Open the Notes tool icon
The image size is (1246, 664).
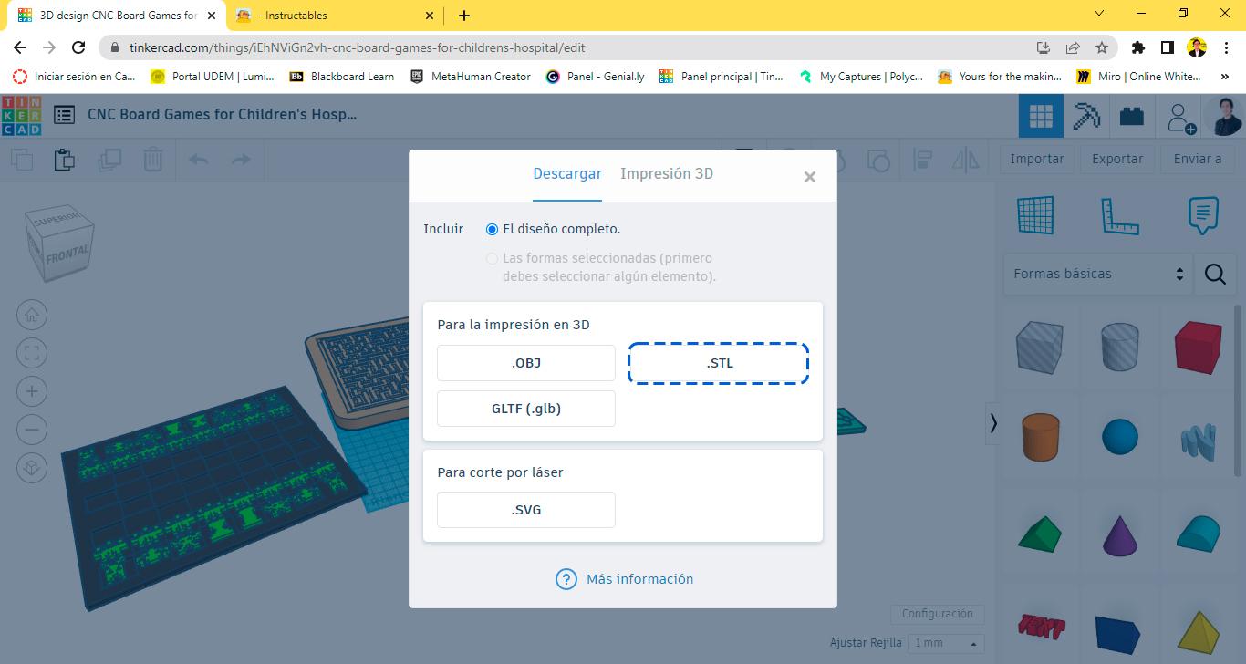(1203, 216)
